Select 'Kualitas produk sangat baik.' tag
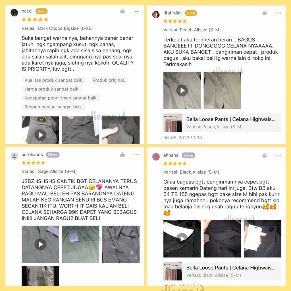291x291 pixels. coord(54,80)
